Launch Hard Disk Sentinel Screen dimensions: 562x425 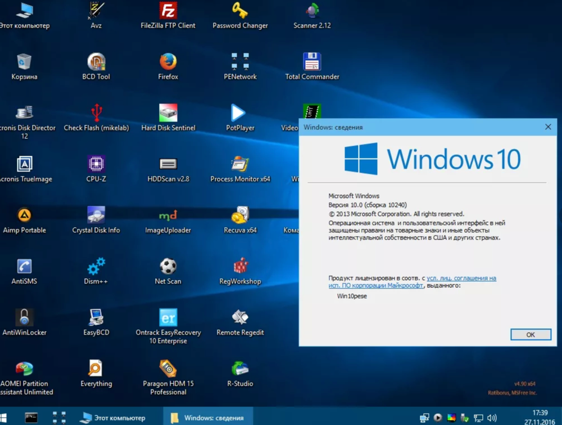coord(167,117)
